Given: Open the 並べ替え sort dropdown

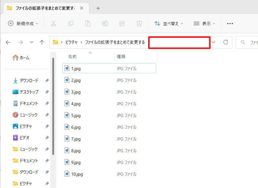Looking at the screenshot, I should point(169,24).
